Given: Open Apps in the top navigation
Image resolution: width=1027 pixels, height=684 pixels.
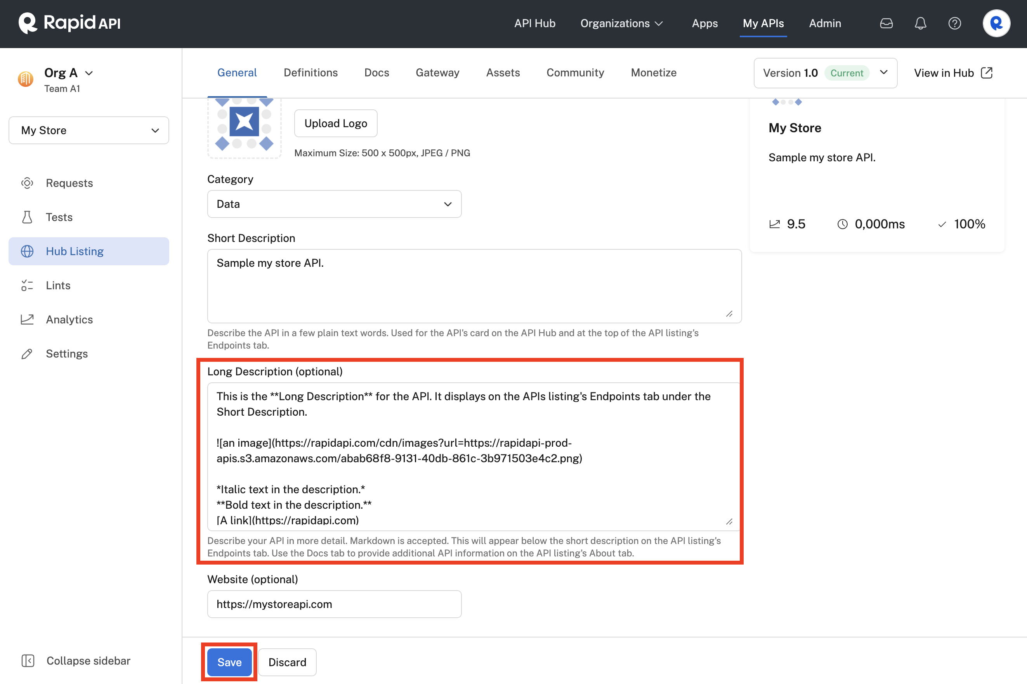Looking at the screenshot, I should (x=704, y=23).
